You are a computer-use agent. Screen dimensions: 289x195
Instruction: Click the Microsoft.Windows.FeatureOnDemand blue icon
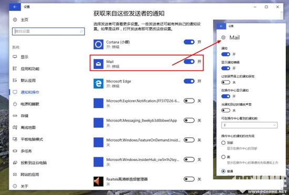click(x=98, y=142)
